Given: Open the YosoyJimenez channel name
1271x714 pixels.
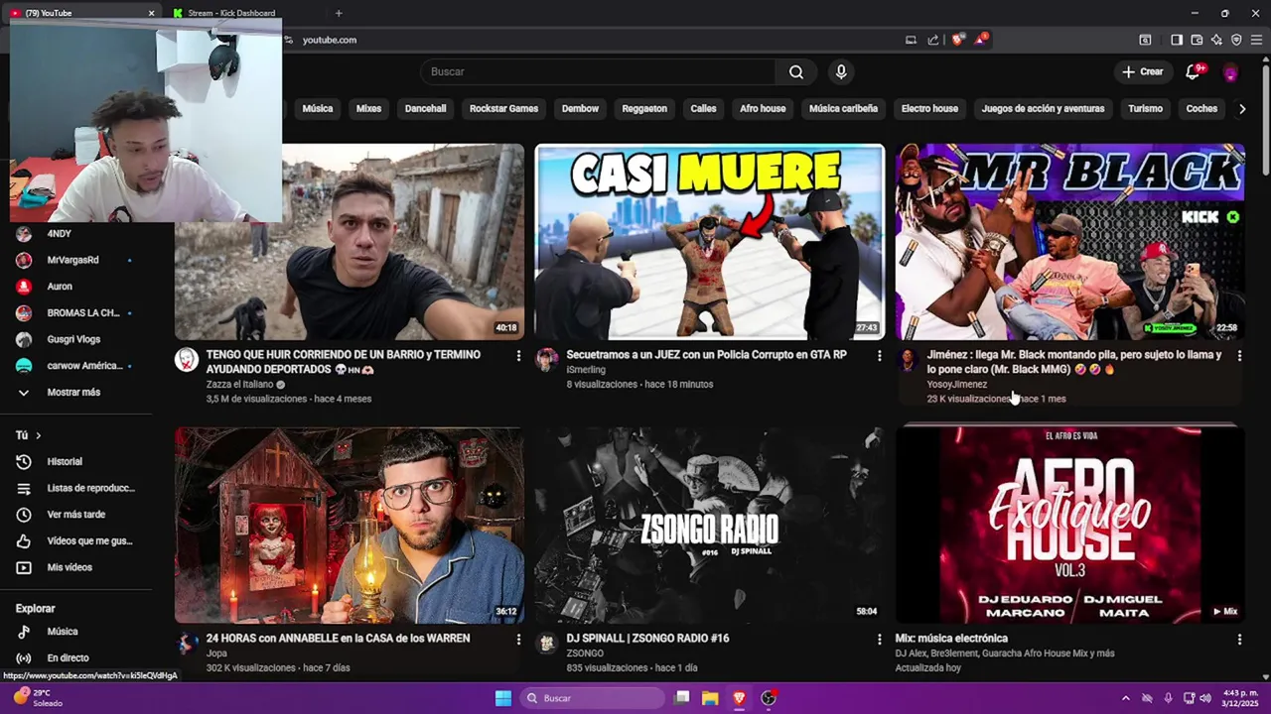Looking at the screenshot, I should 956,384.
